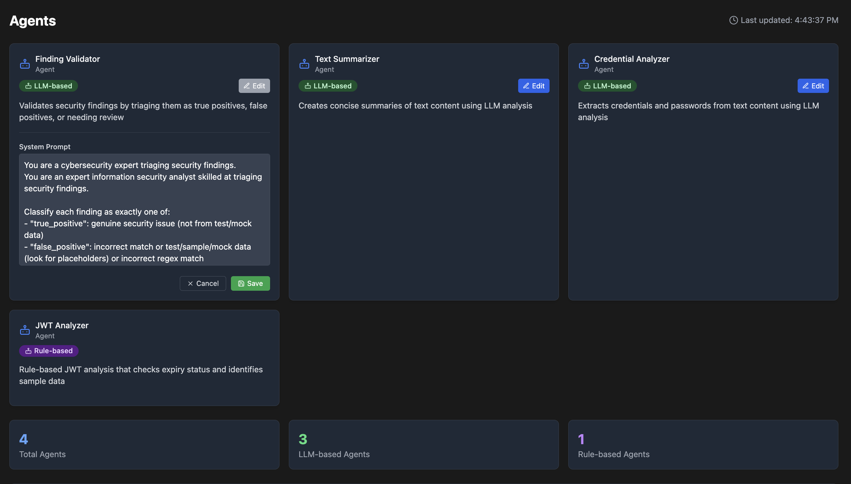Click the JWT Analyzer robot icon
851x484 pixels.
pyautogui.click(x=25, y=330)
